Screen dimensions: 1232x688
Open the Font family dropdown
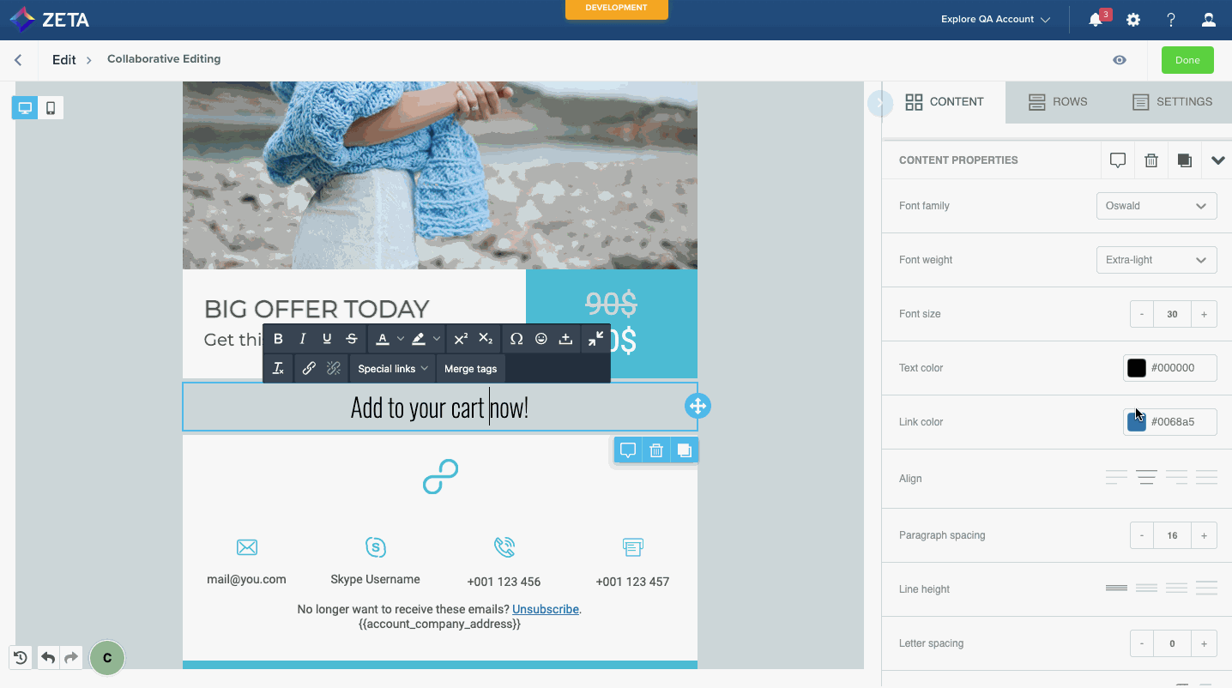1156,206
